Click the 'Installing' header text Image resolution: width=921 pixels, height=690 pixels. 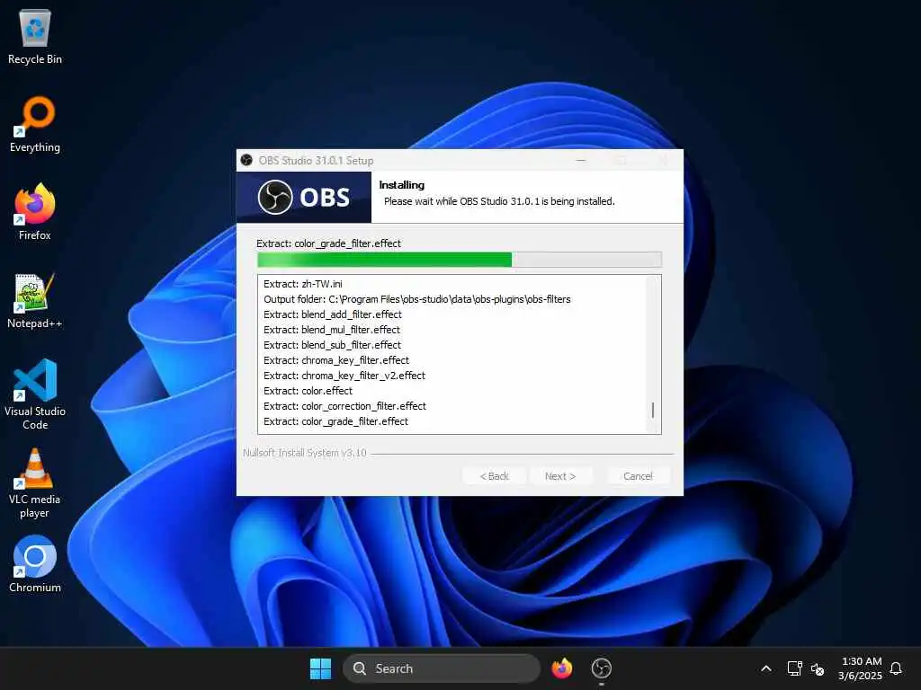click(x=402, y=185)
